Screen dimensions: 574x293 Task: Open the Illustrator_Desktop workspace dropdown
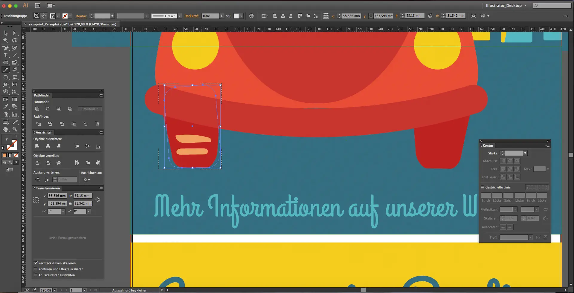point(506,5)
